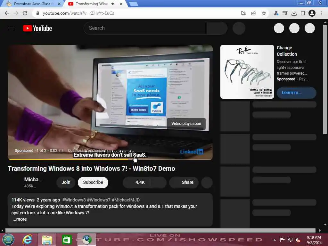Click the install app icon in address bar

point(243,13)
